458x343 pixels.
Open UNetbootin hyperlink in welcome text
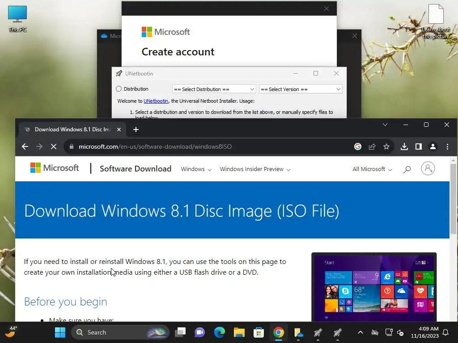point(156,101)
